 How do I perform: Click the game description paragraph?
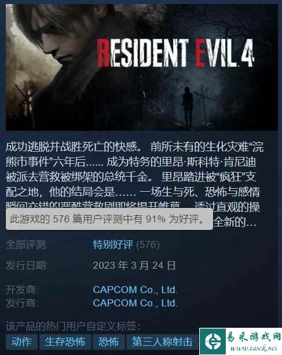point(135,184)
